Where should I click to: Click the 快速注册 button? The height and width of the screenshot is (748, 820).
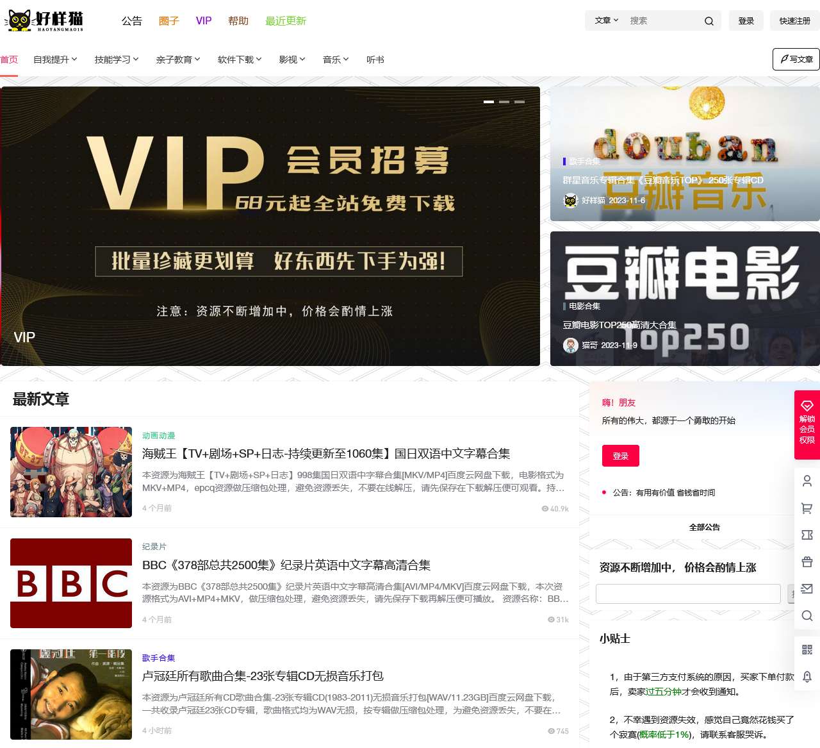pyautogui.click(x=795, y=21)
